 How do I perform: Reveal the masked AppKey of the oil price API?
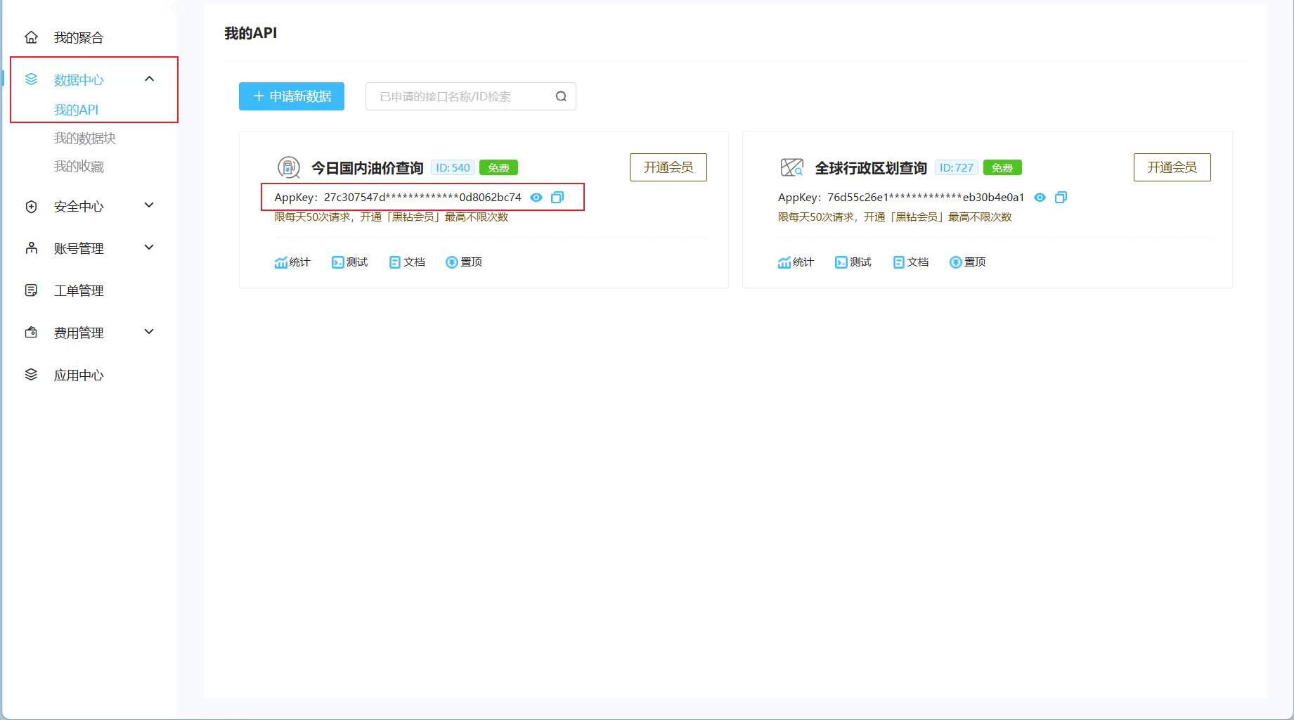[536, 198]
